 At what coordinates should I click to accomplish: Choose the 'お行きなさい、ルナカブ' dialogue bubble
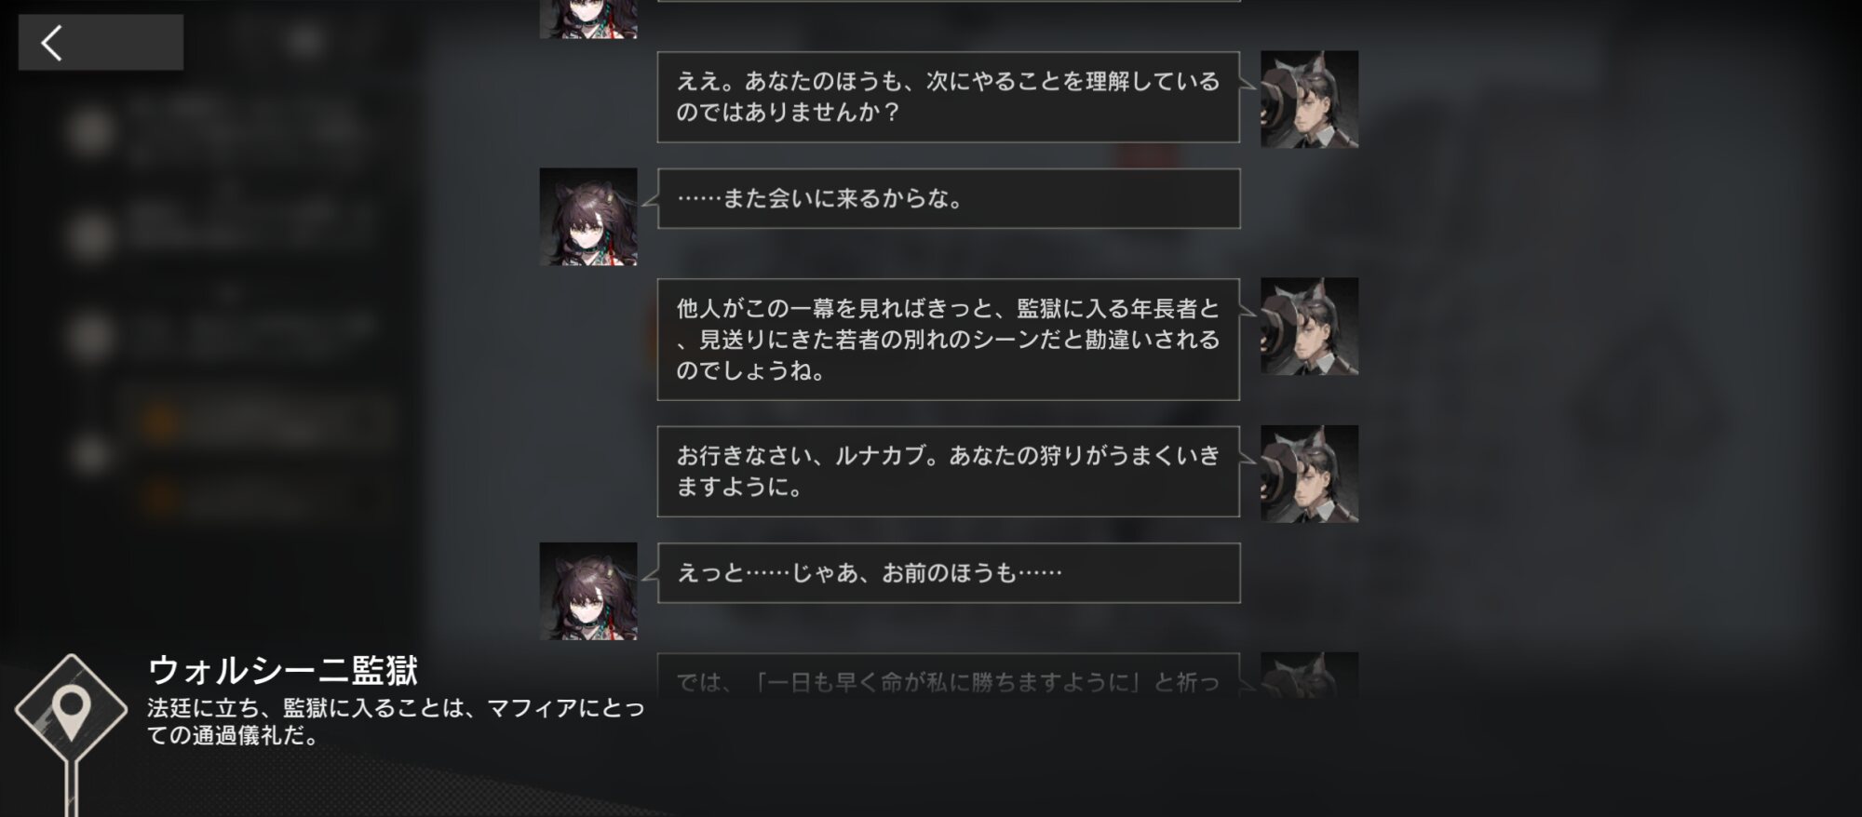pos(948,472)
